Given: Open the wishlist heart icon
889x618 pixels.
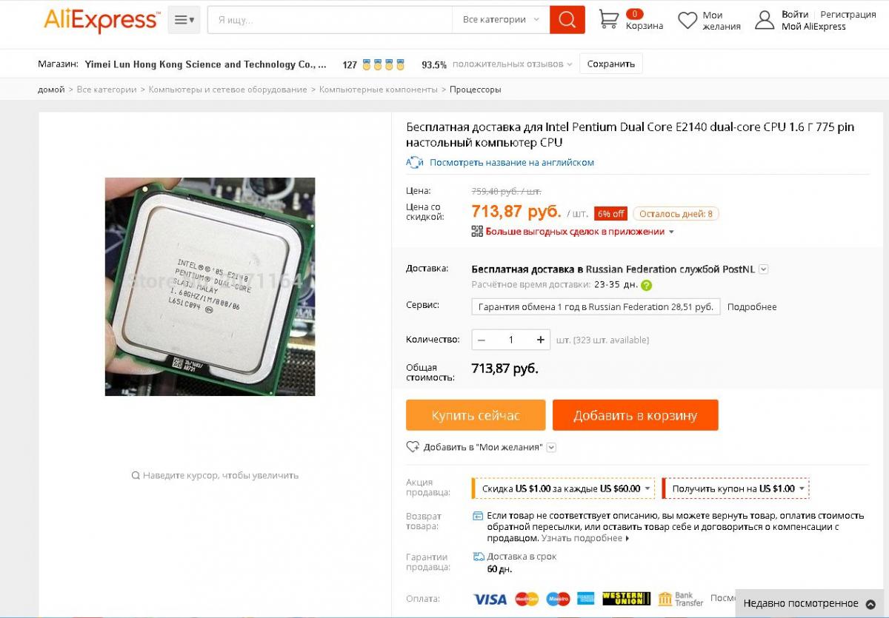Looking at the screenshot, I should [687, 20].
